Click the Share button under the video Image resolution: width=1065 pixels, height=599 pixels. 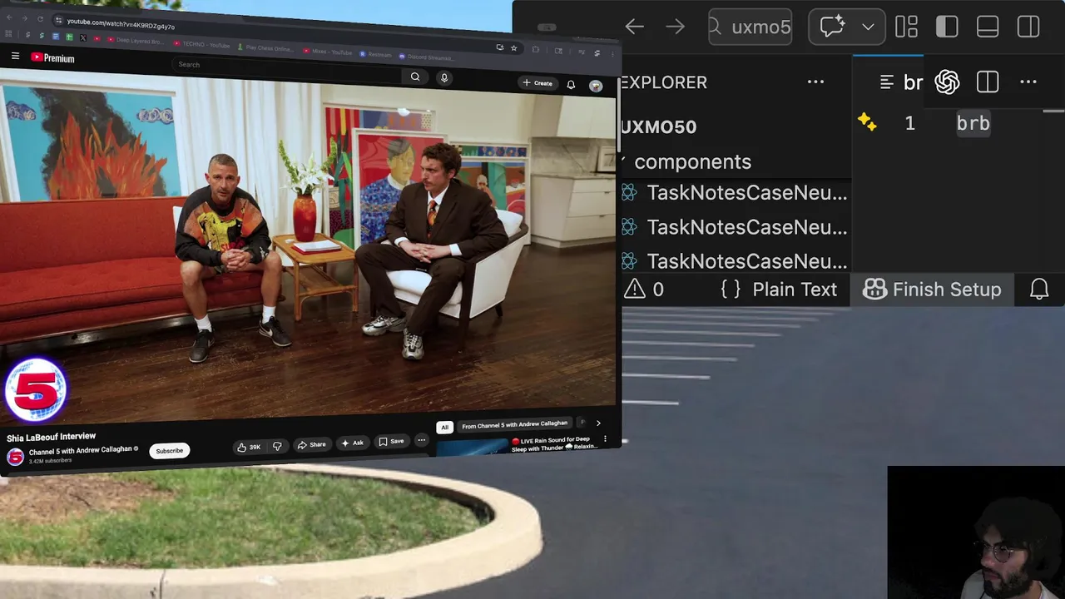coord(312,444)
